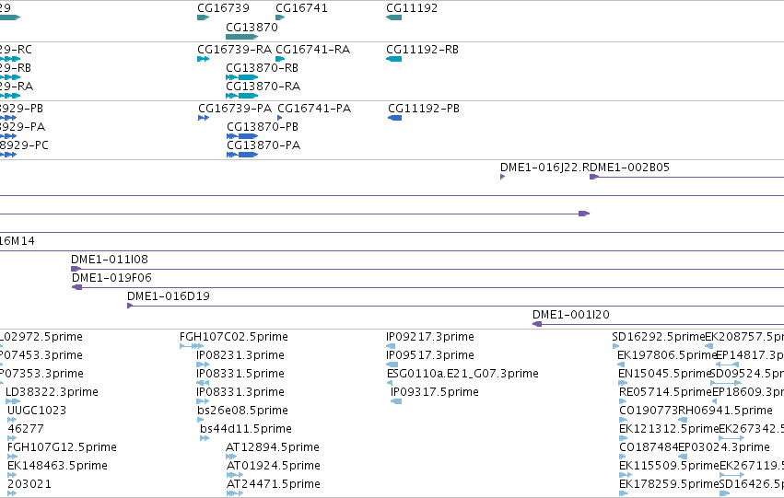
Task: Click EST SD16292.5prime
Action: pos(659,337)
